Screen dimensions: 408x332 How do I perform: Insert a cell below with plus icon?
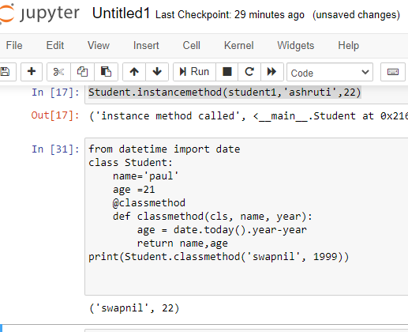coord(32,72)
